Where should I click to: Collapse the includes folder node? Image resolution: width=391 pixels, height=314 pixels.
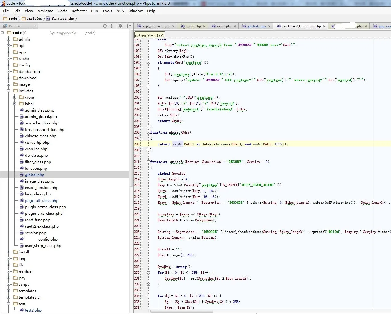pyautogui.click(x=9, y=91)
